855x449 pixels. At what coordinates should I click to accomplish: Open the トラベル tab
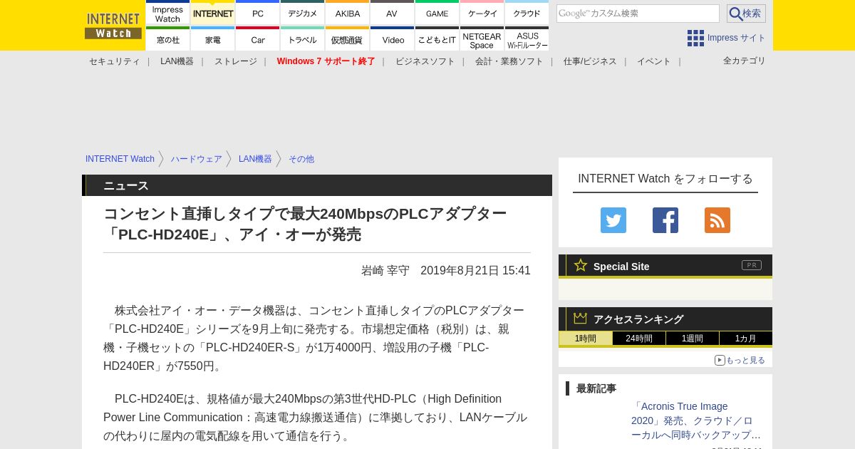pyautogui.click(x=303, y=38)
